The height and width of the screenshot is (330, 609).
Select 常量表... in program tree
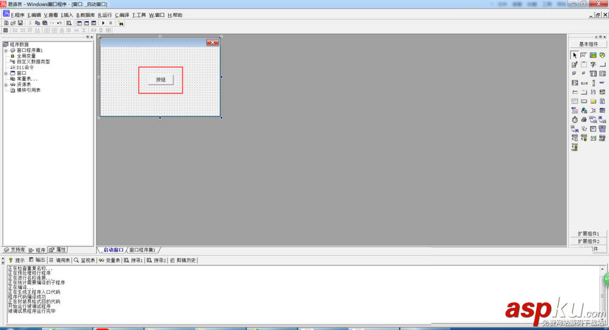27,79
